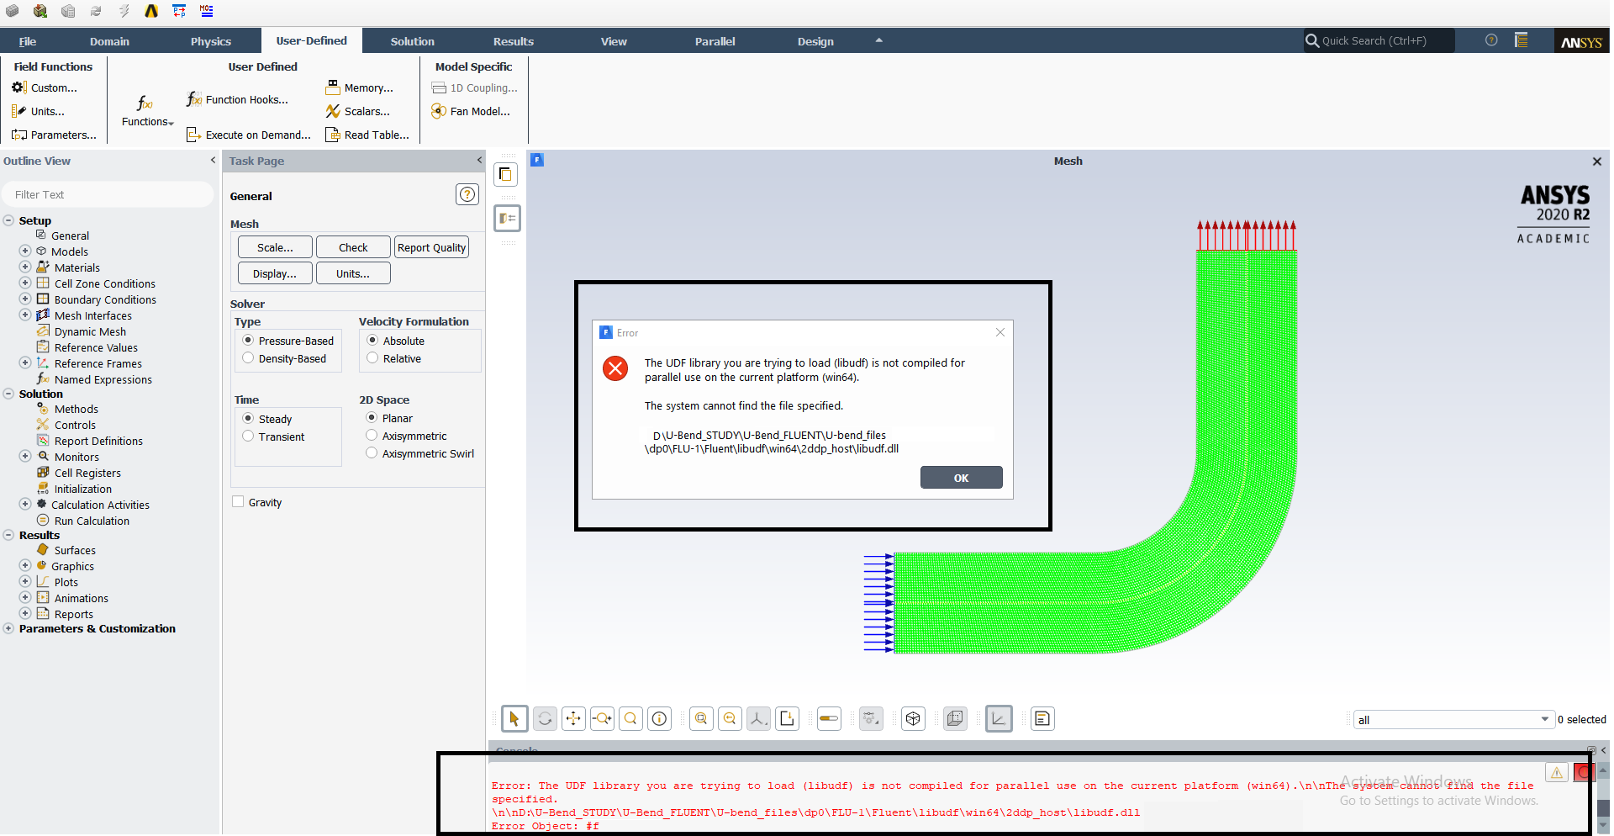Pick the zoom to area tool
Screen dimensions: 1614x836
630,718
